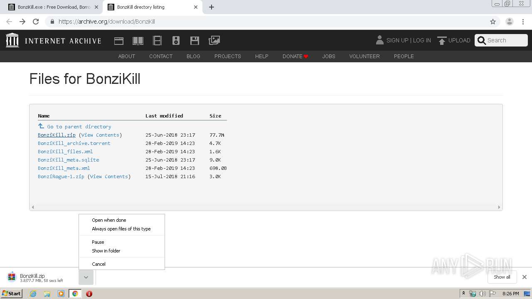Click the Chrome taskbar icon
The height and width of the screenshot is (299, 532).
[x=75, y=294]
